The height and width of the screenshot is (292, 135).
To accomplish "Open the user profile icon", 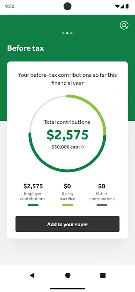I will pyautogui.click(x=124, y=25).
